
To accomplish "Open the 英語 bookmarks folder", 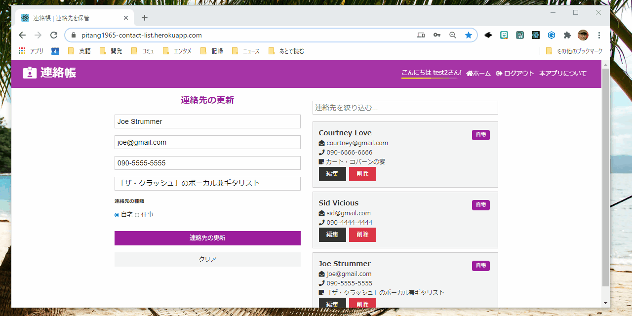I will (x=79, y=50).
